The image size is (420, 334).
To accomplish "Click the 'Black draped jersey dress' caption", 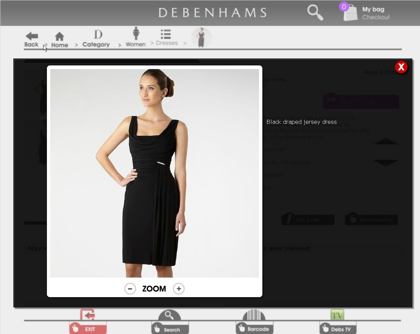I will (x=302, y=122).
